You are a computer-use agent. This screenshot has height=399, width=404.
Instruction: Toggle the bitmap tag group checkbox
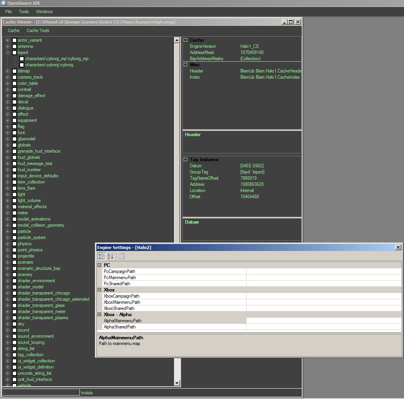click(x=15, y=71)
